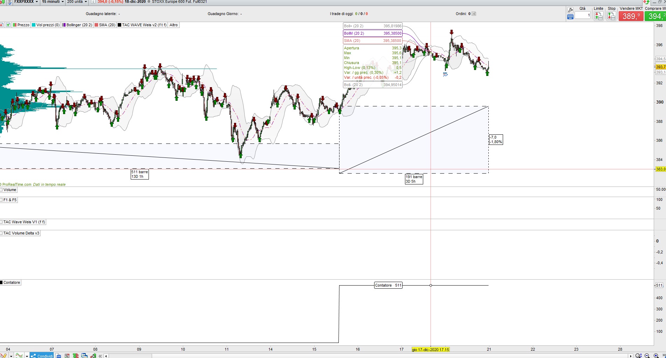666x358 pixels.
Task: Click the Condividi share button
Action: 42,356
